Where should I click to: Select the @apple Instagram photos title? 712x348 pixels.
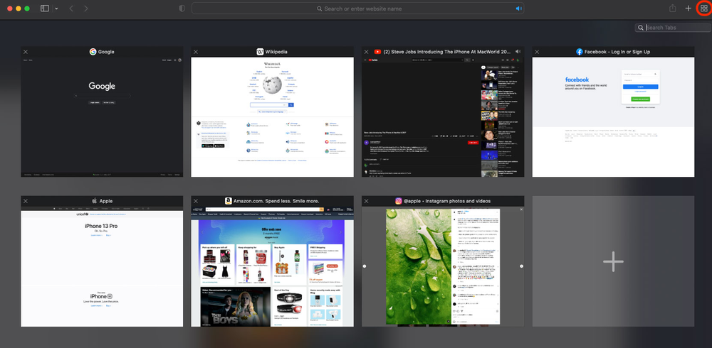(447, 201)
